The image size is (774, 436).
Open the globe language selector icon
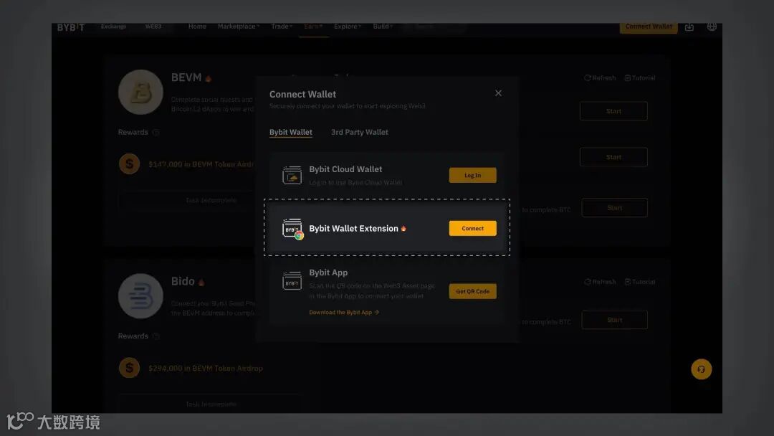click(x=712, y=27)
